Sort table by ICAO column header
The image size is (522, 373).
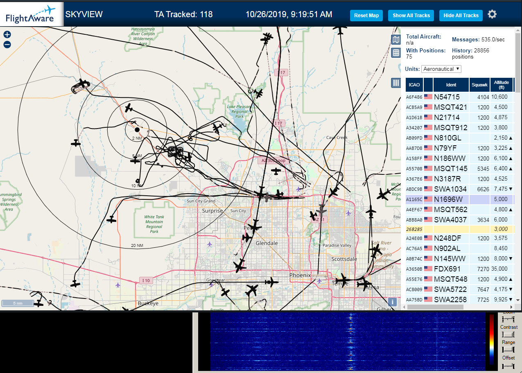(414, 85)
